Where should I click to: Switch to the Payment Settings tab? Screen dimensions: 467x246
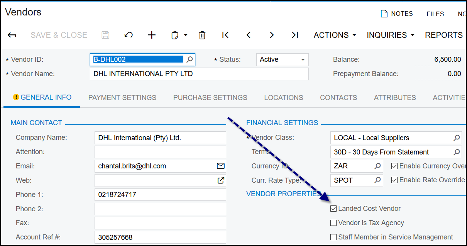[122, 98]
